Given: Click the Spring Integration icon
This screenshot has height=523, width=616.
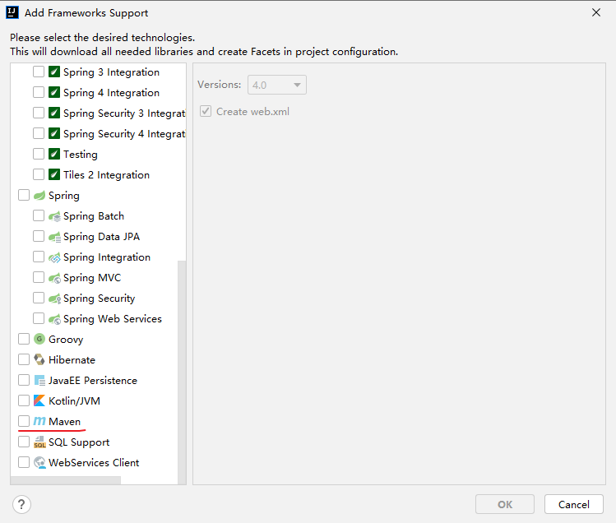Looking at the screenshot, I should click(x=54, y=257).
